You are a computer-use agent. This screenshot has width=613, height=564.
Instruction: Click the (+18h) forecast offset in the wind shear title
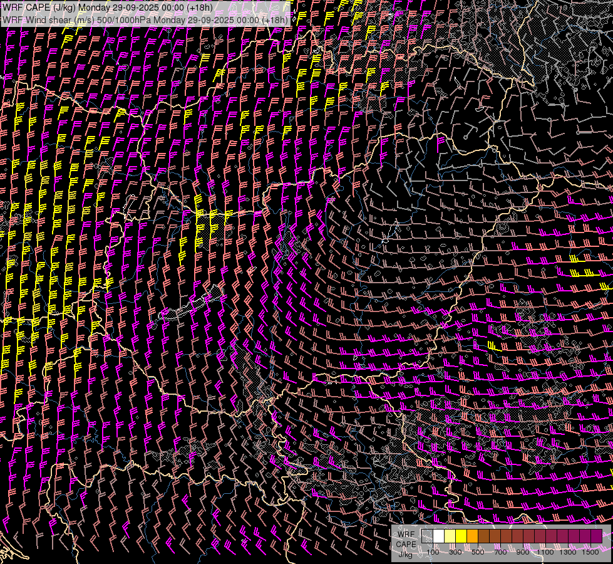click(x=276, y=19)
